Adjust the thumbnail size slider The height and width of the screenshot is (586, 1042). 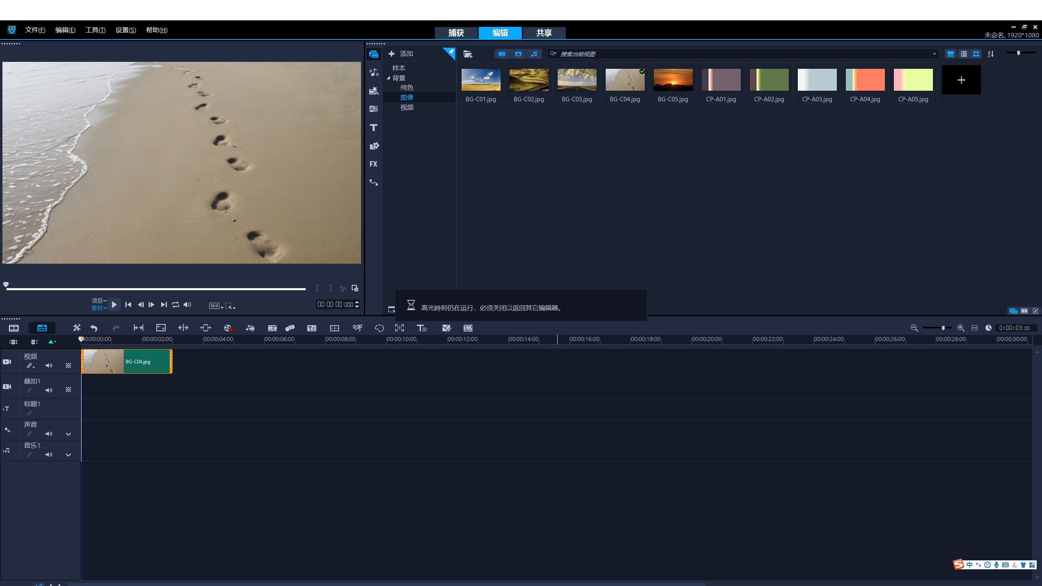(1020, 53)
